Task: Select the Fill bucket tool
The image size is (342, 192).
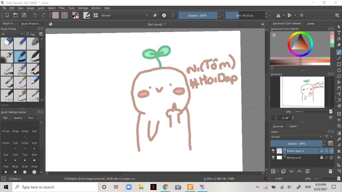Action: (x=339, y=157)
